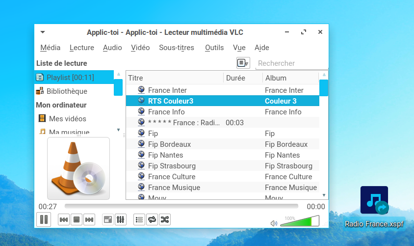The width and height of the screenshot is (414, 246).
Task: Toggle fullscreen video mode
Action: click(108, 219)
